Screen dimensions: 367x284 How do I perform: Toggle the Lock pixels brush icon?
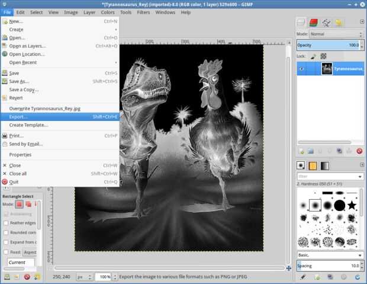pyautogui.click(x=313, y=56)
